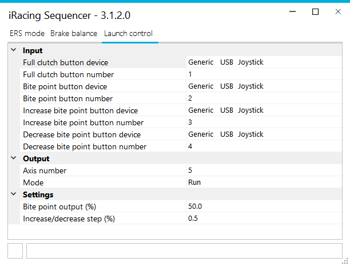Viewport: 350px width, 266px height.
Task: Select Decrease bite point button device label
Action: coord(82,134)
